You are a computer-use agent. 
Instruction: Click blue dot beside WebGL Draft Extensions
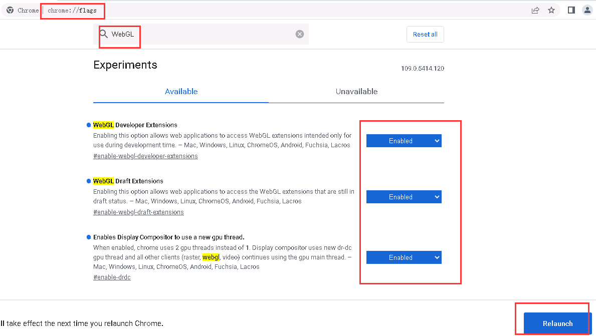point(89,181)
